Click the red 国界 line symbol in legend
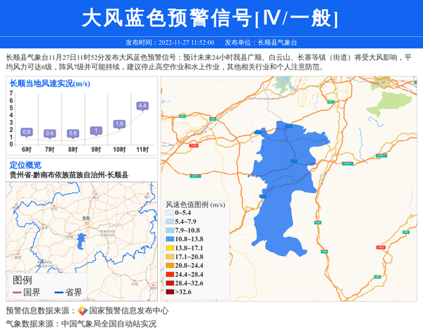The height and width of the screenshot is (332, 423). 16,293
